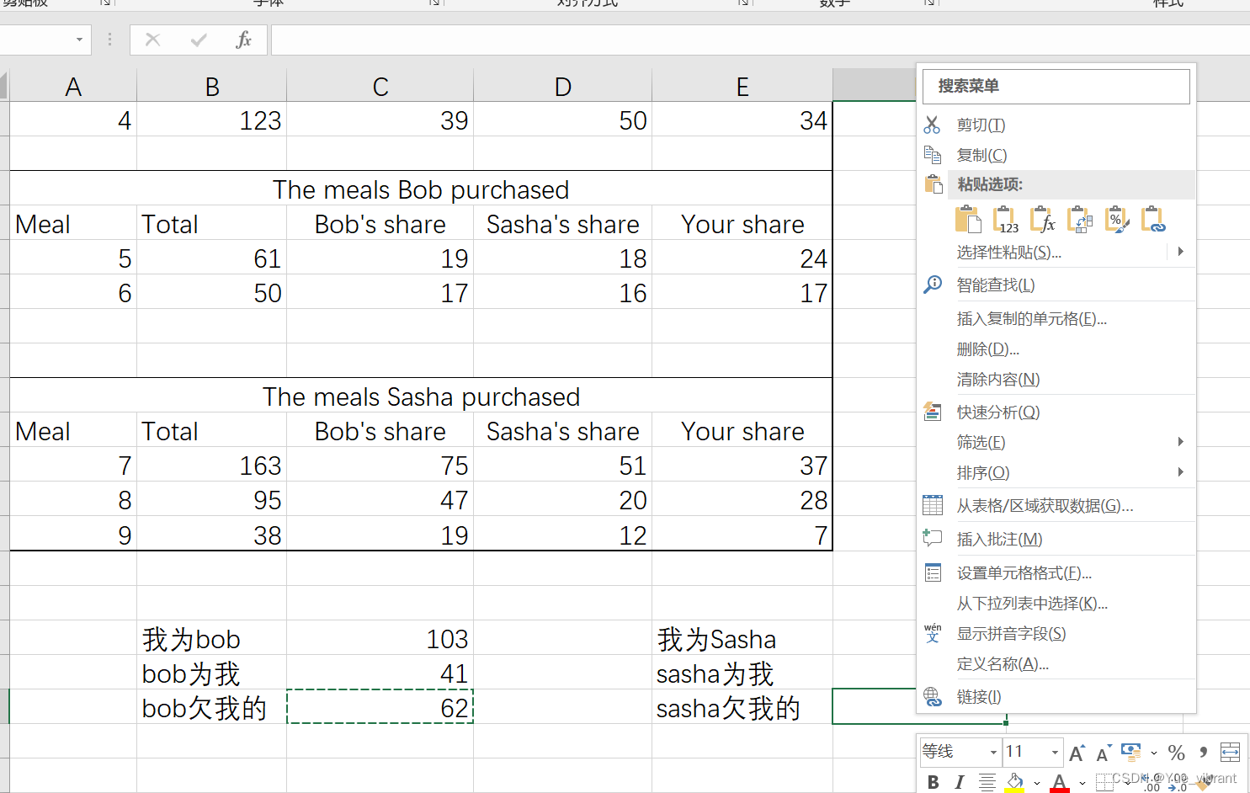Open Quick Analysis from the context menu icon
Viewport: 1250px width, 793px height.
pos(933,412)
